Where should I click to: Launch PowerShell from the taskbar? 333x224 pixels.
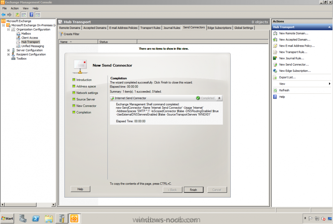point(36,218)
